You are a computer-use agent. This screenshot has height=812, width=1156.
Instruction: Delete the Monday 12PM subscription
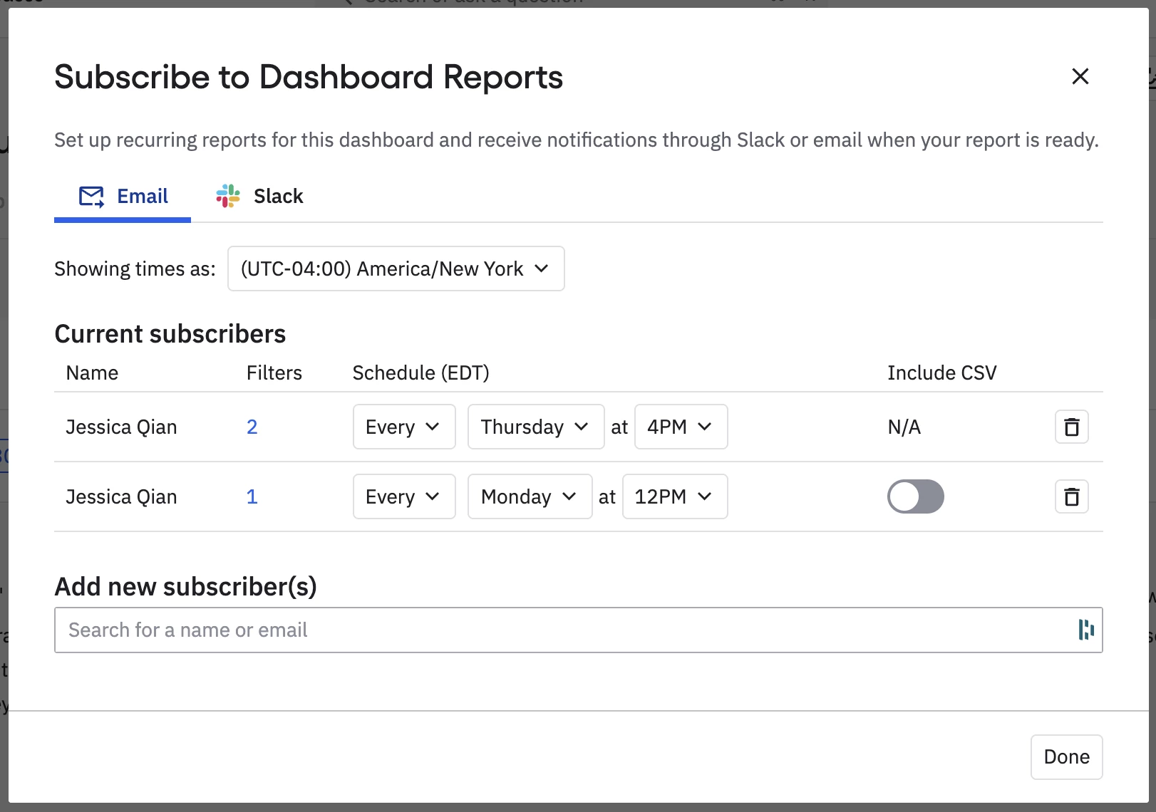[1071, 496]
